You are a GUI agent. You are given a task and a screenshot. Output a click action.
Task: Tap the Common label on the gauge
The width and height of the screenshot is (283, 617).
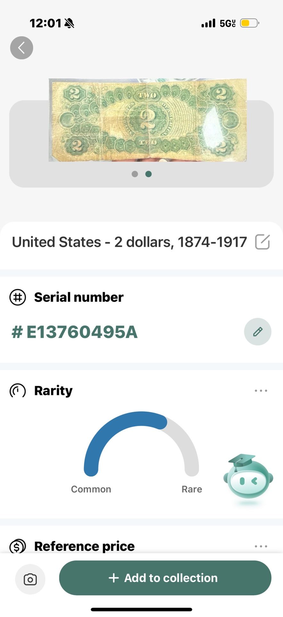[91, 489]
